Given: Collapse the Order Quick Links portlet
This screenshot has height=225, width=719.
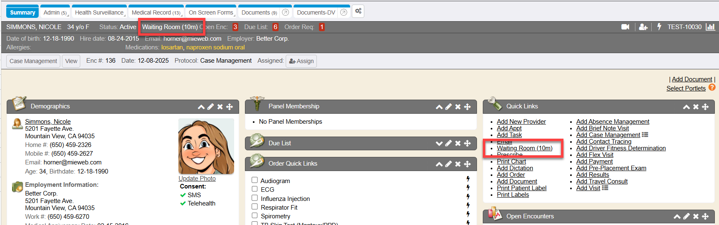Looking at the screenshot, I should pyautogui.click(x=439, y=164).
